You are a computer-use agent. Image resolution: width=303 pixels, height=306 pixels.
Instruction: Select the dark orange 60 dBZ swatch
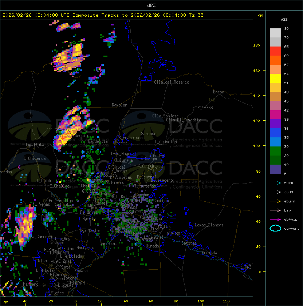(275, 60)
